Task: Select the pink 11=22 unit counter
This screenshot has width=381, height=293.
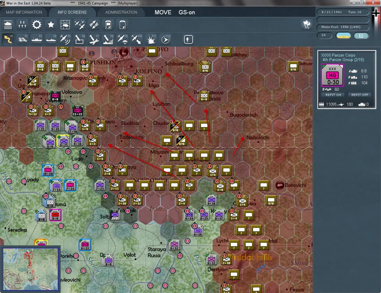Action: tap(78, 111)
